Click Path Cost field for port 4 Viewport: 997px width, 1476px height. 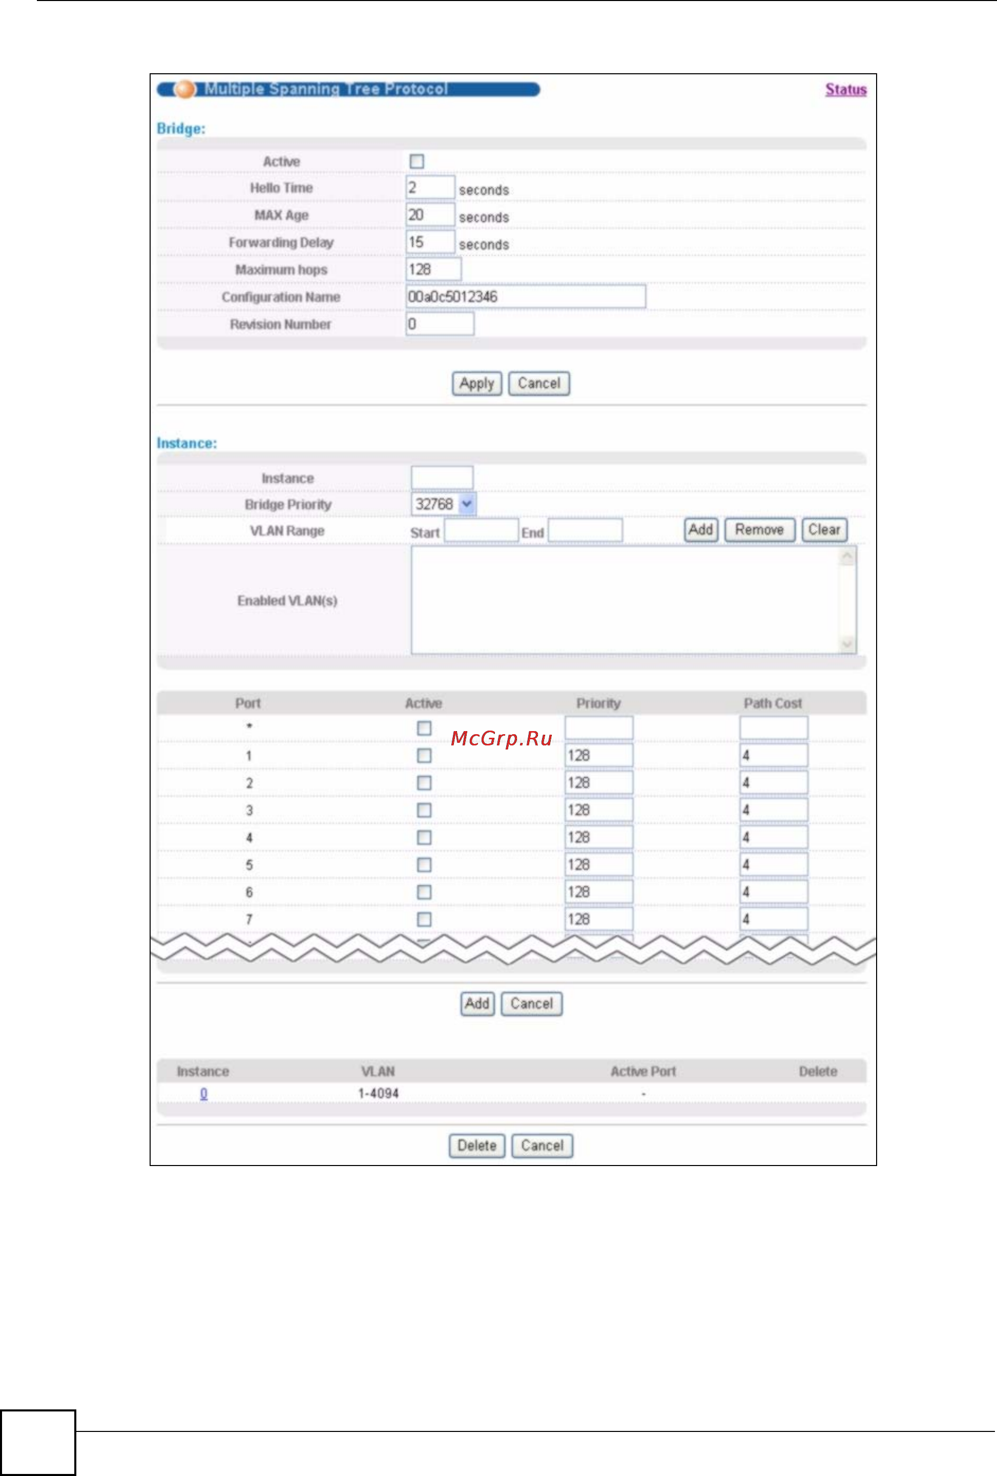point(774,837)
